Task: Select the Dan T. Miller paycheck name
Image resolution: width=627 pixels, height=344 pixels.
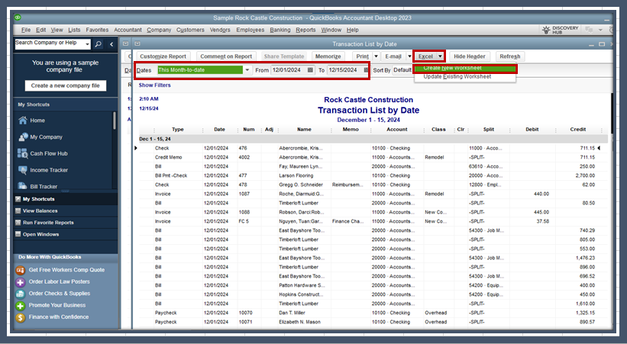Action: pyautogui.click(x=292, y=313)
